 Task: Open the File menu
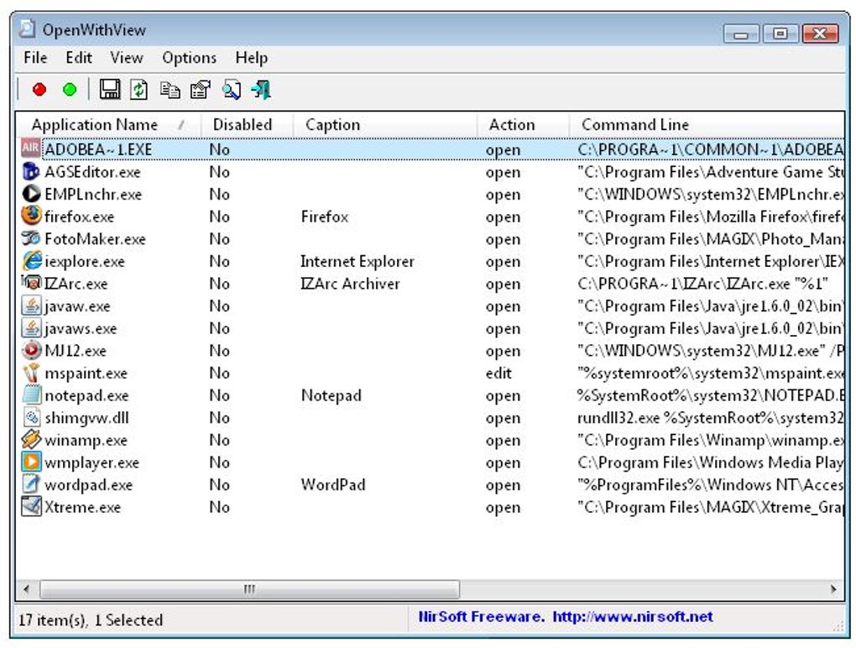click(35, 58)
